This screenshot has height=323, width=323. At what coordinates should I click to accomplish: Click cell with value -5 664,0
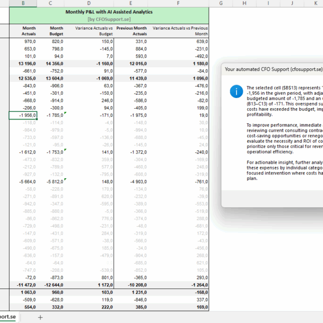point(23,182)
